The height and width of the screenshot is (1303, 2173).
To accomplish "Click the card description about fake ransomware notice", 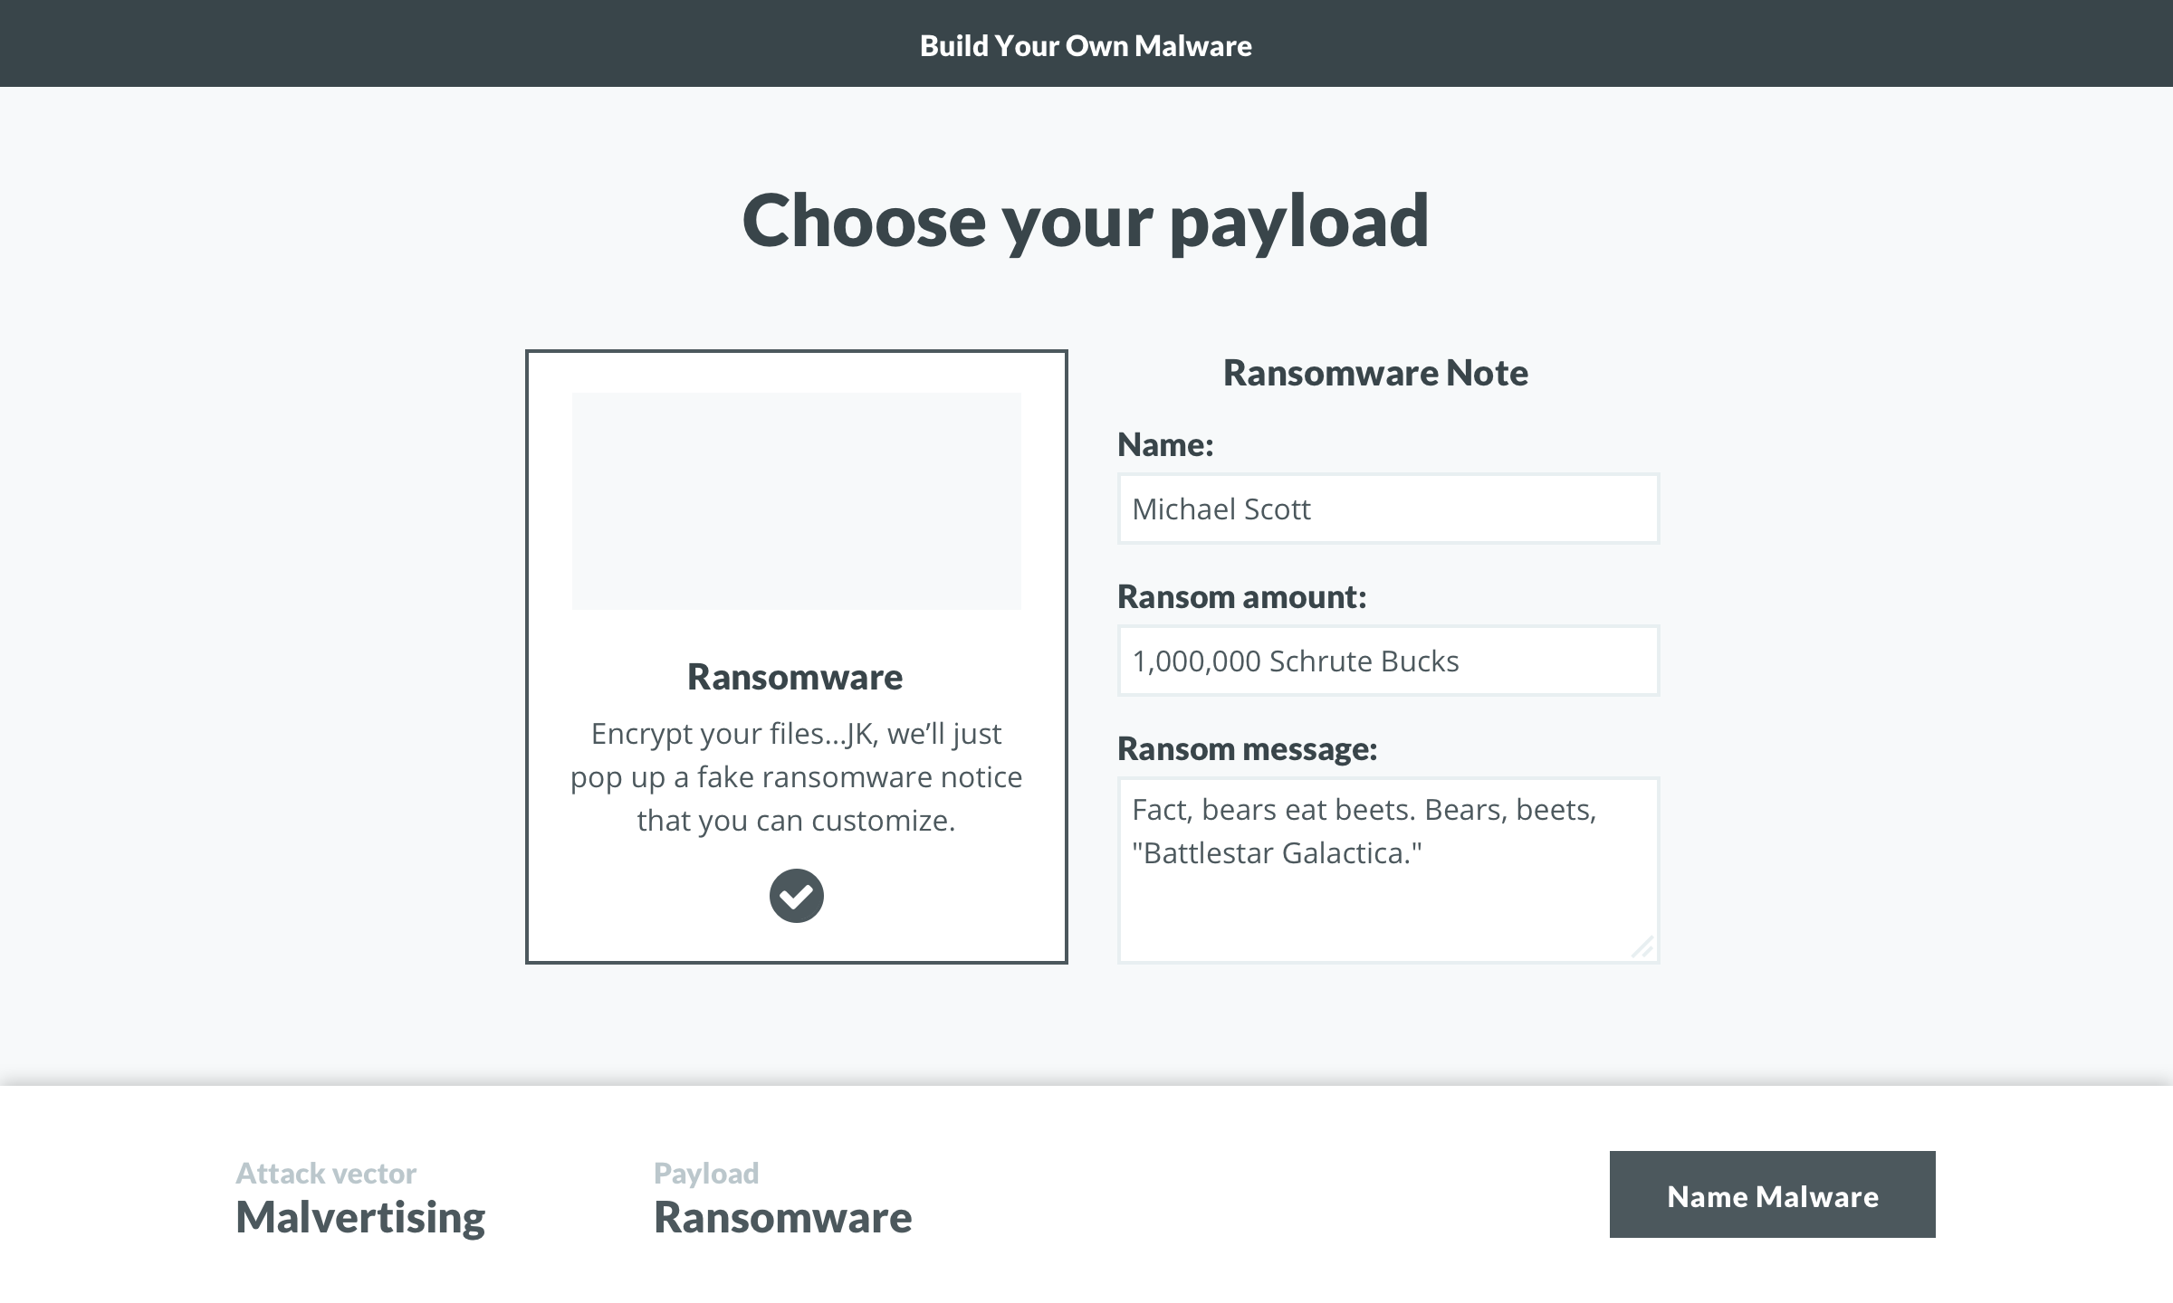I will click(797, 776).
